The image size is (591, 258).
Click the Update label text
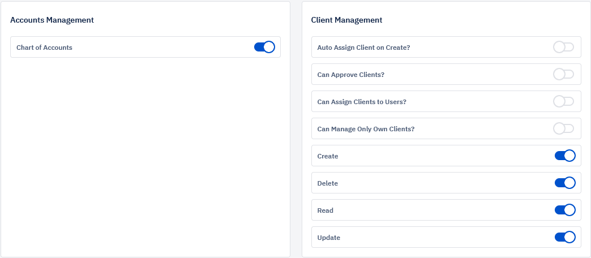point(329,238)
